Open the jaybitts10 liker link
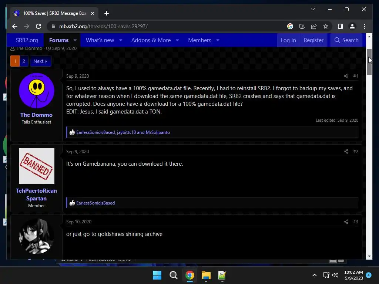379x284 pixels. [127, 132]
